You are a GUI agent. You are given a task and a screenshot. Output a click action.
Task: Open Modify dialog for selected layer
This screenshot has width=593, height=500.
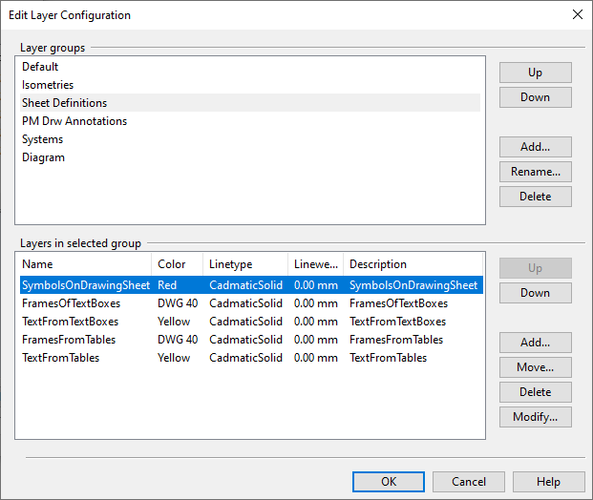(x=535, y=417)
